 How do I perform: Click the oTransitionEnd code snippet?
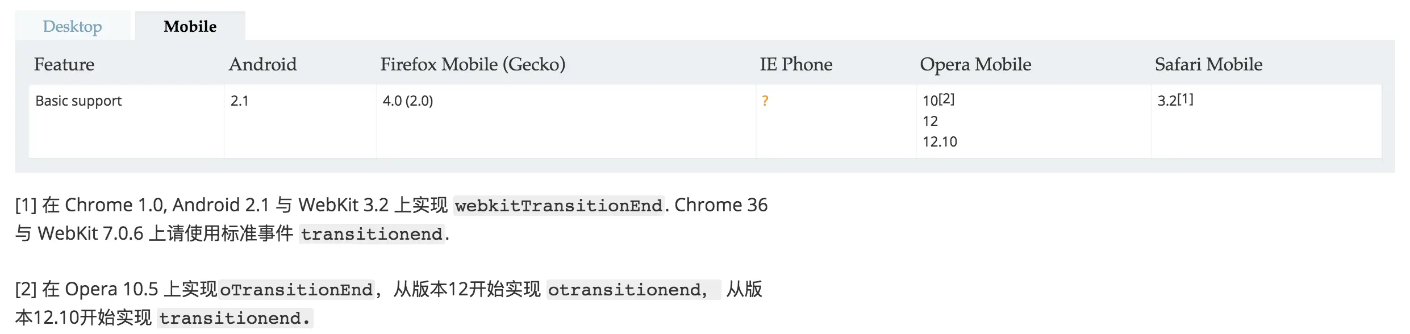pos(296,290)
